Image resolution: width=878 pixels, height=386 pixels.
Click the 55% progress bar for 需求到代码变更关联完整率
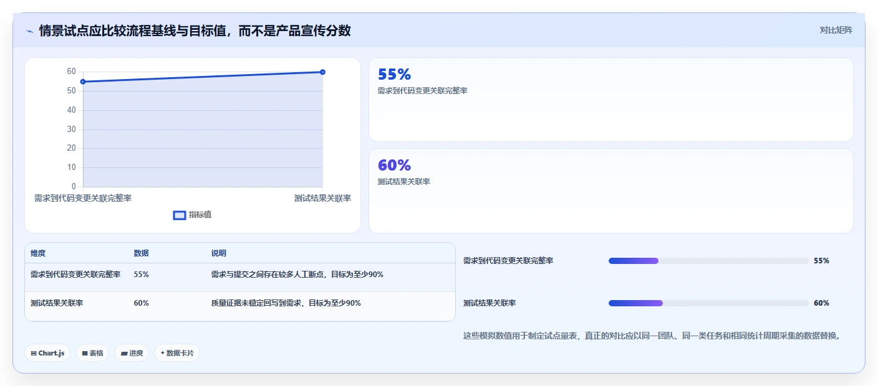[708, 261]
